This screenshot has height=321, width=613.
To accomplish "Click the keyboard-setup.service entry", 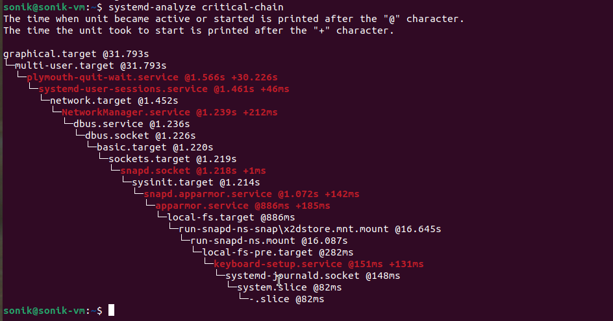I will pos(318,264).
